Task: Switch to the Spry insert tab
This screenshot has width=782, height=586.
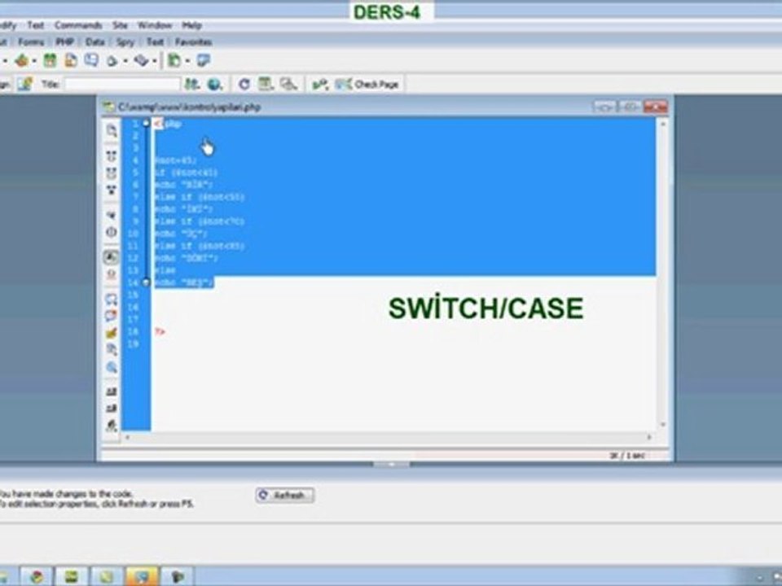Action: tap(125, 42)
